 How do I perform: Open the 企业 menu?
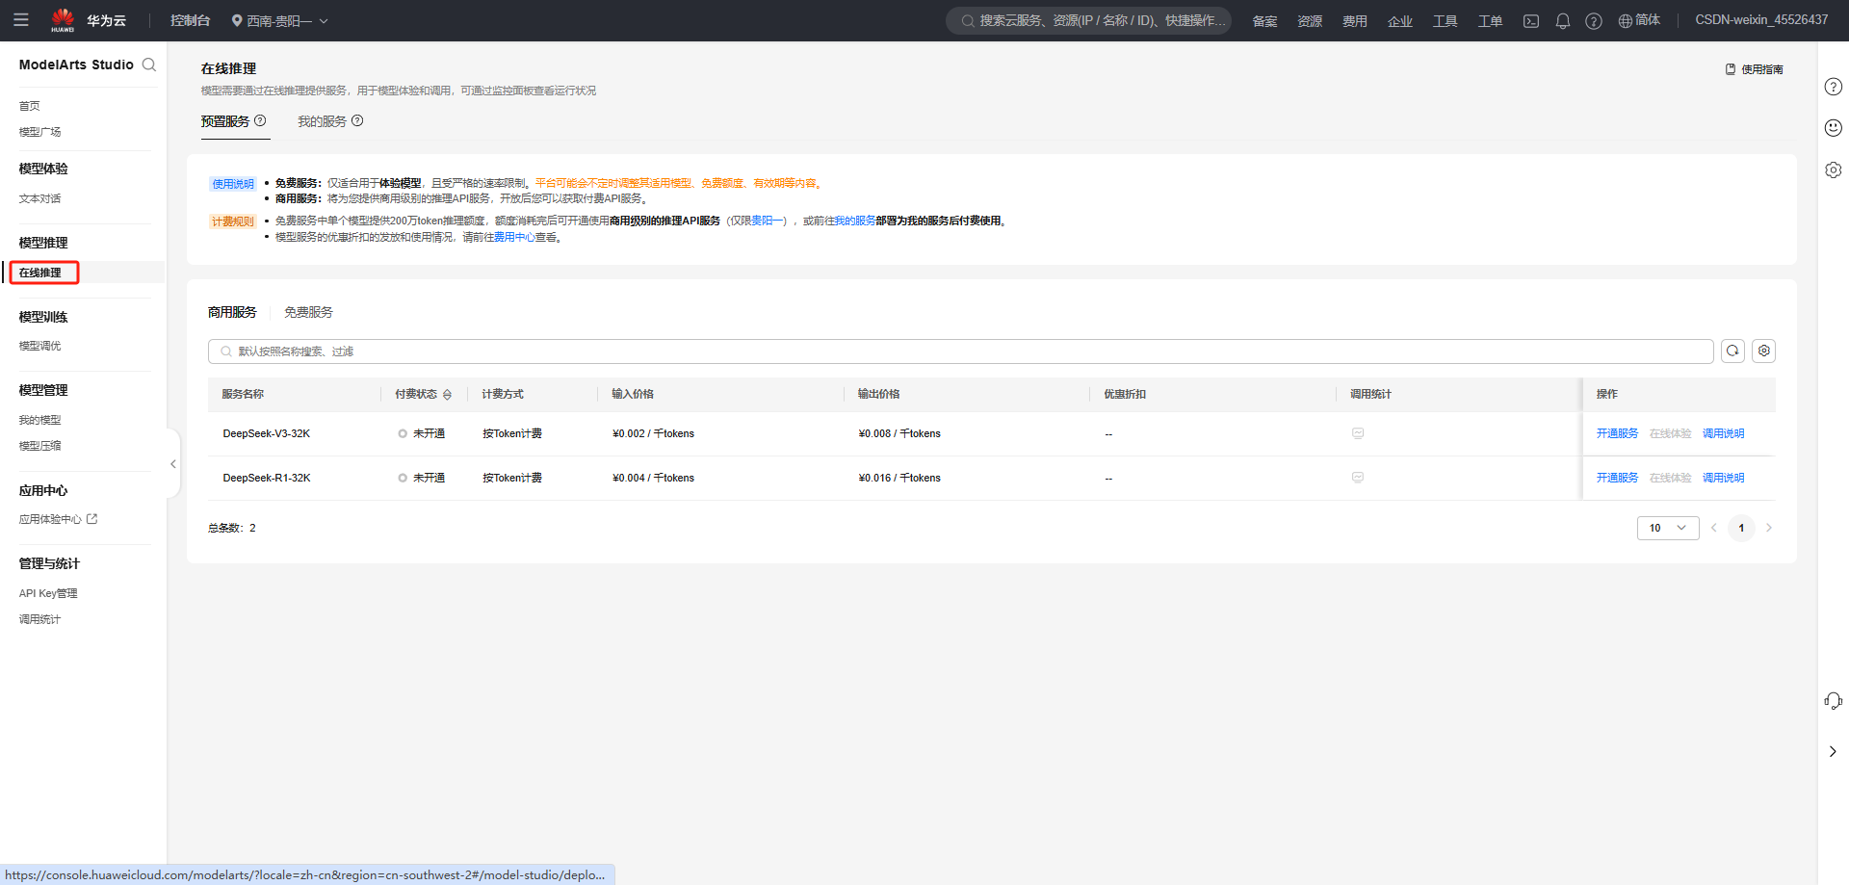(1400, 21)
